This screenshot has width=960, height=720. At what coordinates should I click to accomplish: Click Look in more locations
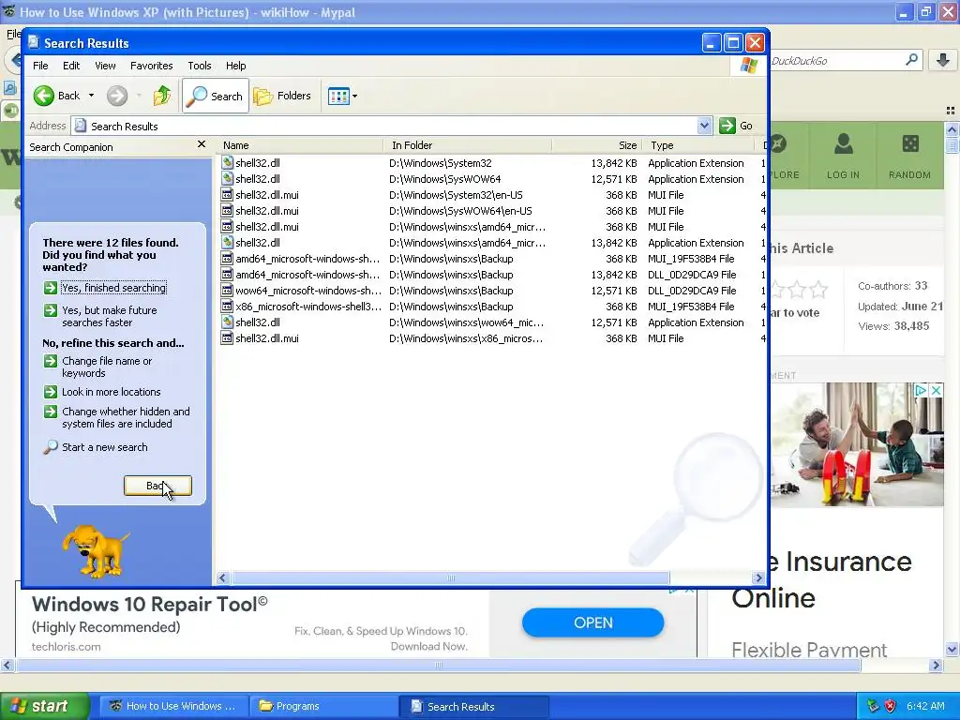(x=111, y=392)
